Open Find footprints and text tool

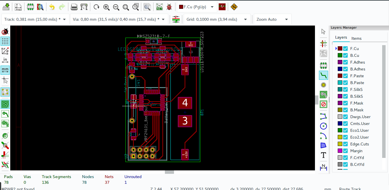click(x=147, y=7)
